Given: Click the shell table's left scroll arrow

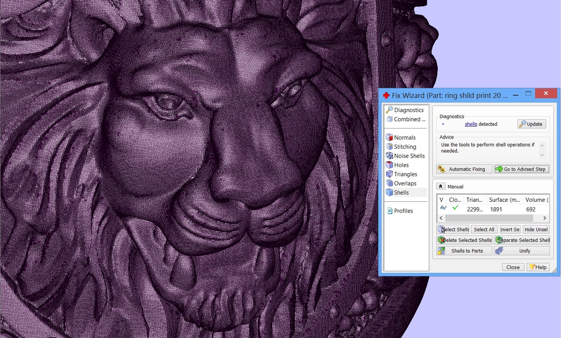Looking at the screenshot, I should point(441,218).
